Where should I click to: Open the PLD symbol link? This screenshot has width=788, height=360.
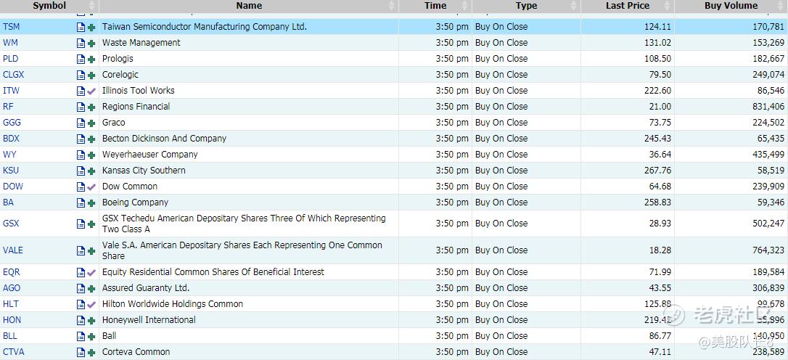click(11, 59)
